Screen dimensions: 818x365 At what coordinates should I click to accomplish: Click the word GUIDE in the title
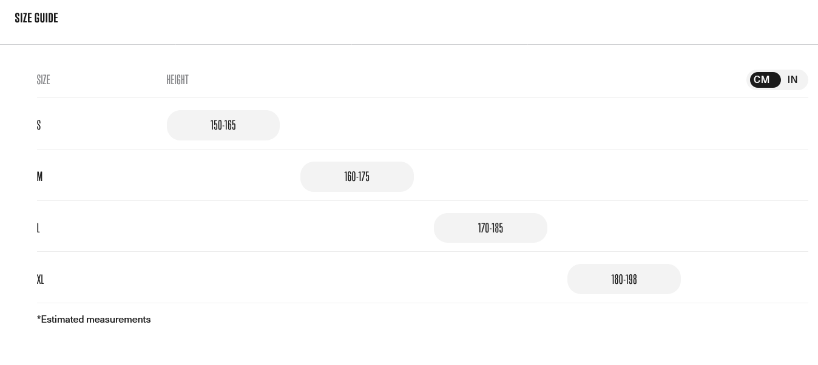click(46, 18)
